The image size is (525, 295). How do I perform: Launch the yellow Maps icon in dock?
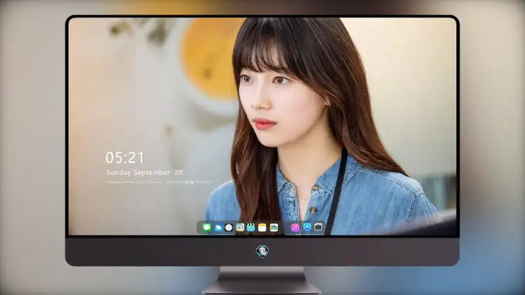(240, 228)
